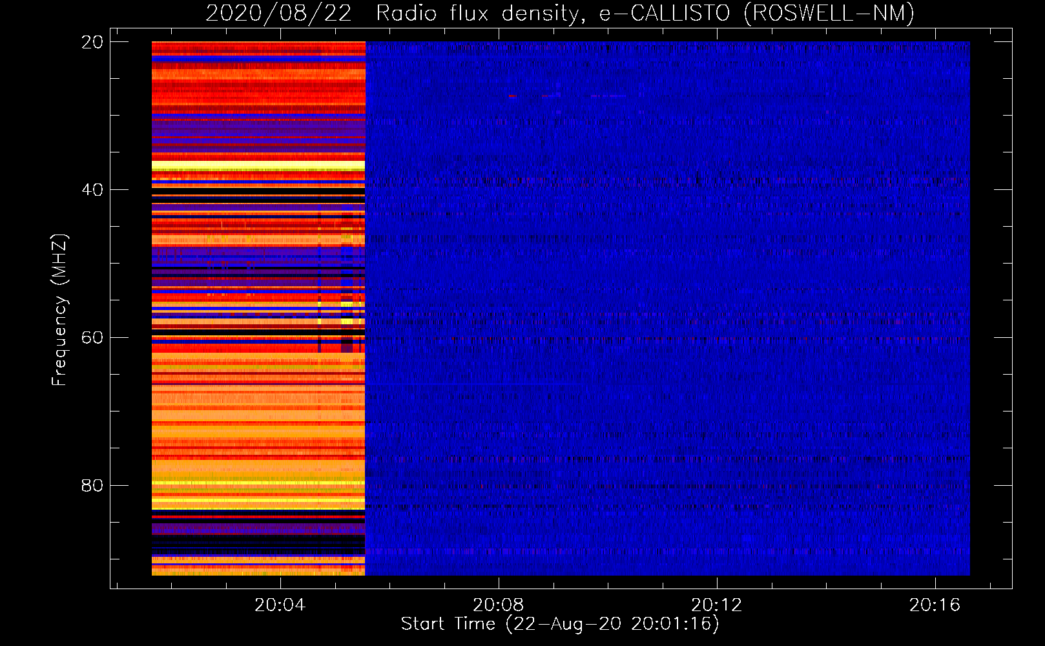Click the '20:16' time tick label
This screenshot has width=1045, height=646.
935,605
